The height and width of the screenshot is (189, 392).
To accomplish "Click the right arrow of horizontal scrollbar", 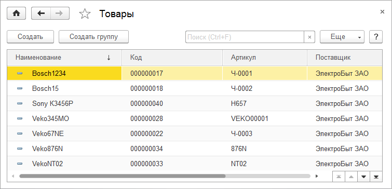I will pos(317,176).
